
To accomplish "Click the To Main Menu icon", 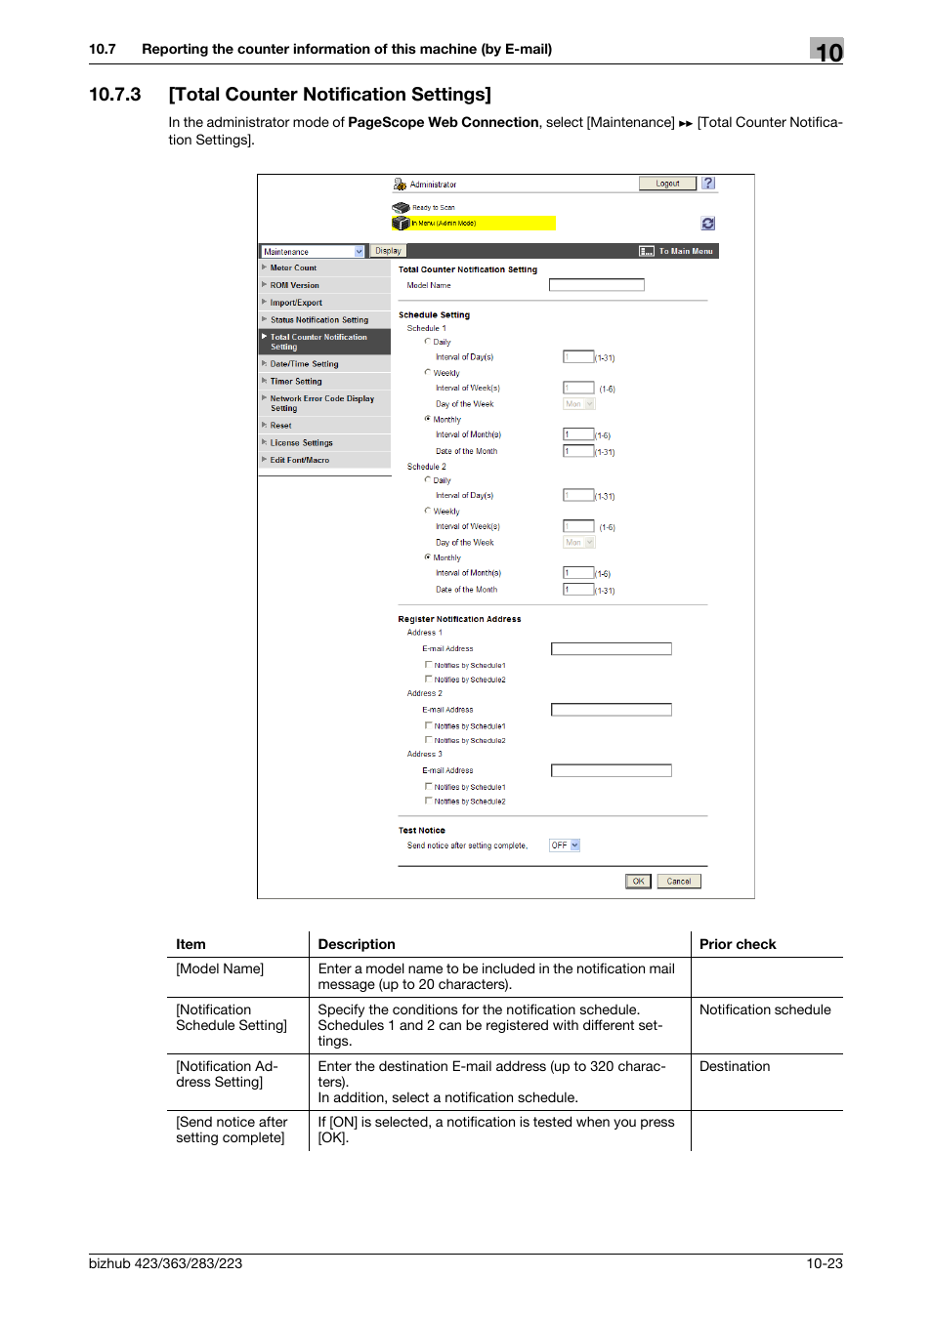I will point(647,251).
